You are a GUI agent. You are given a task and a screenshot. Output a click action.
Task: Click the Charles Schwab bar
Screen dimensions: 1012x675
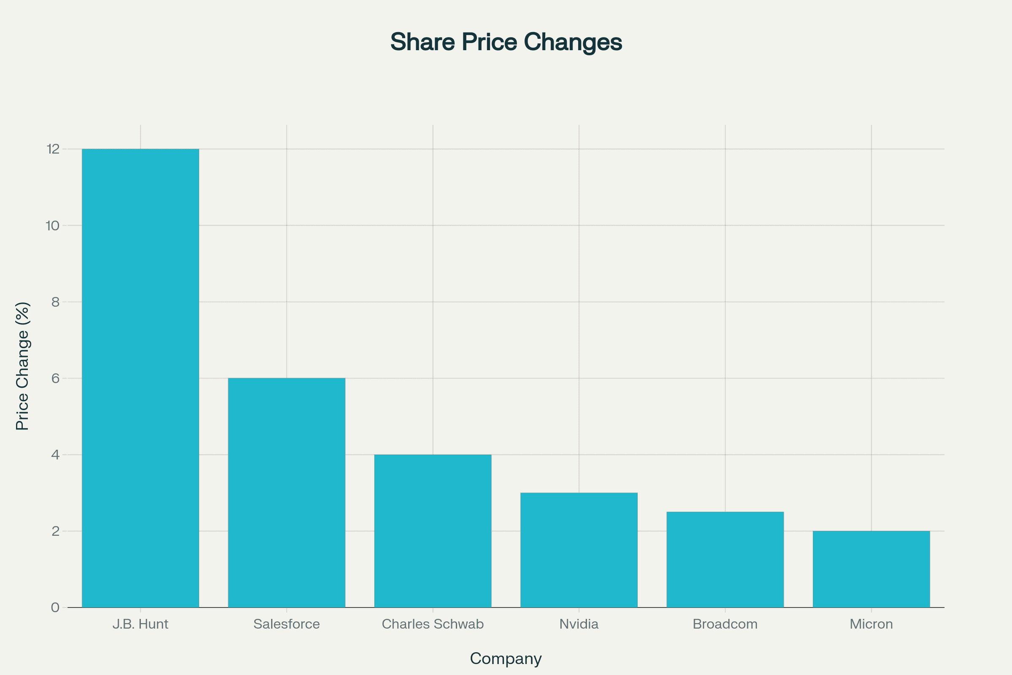tap(433, 531)
